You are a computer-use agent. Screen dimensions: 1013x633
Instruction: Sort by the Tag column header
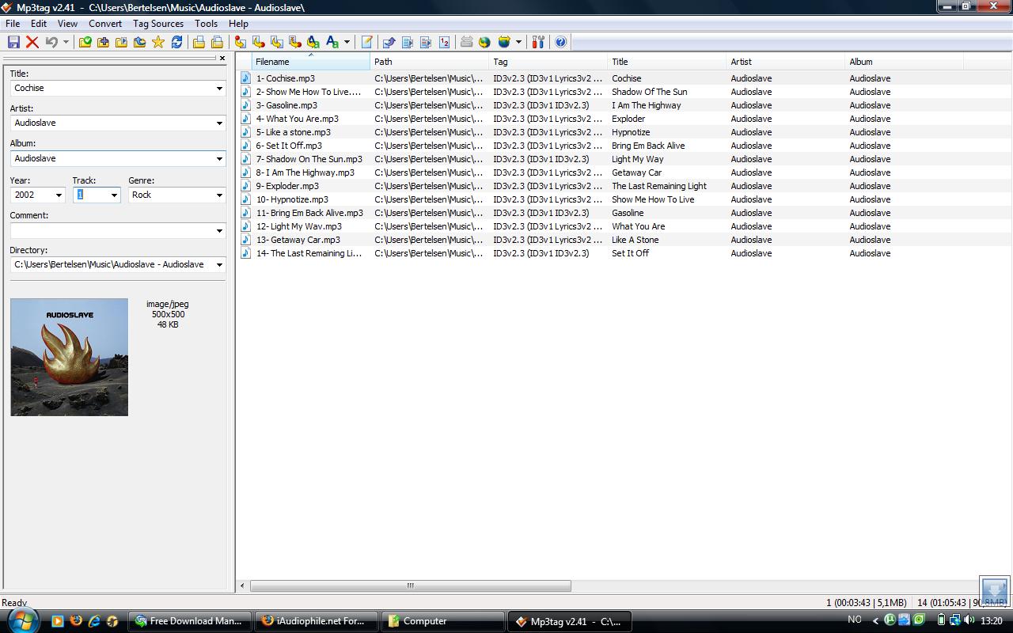pyautogui.click(x=548, y=62)
